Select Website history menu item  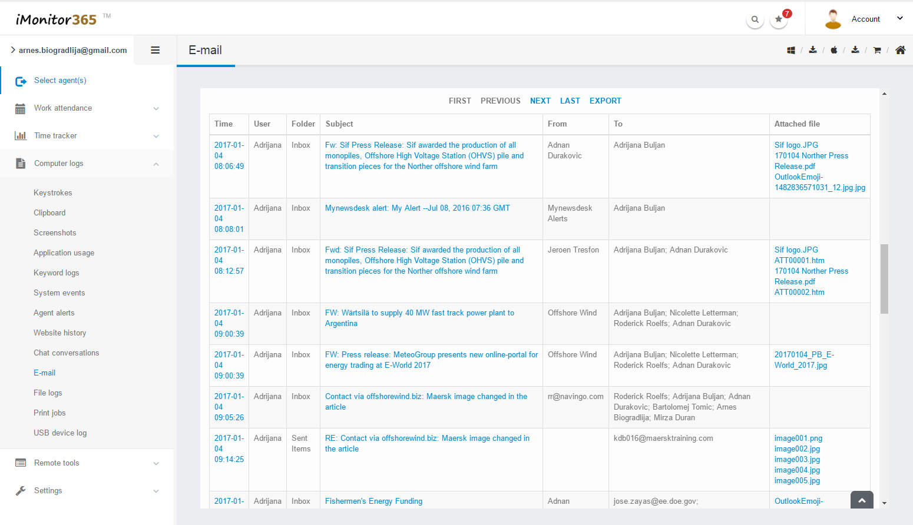59,333
